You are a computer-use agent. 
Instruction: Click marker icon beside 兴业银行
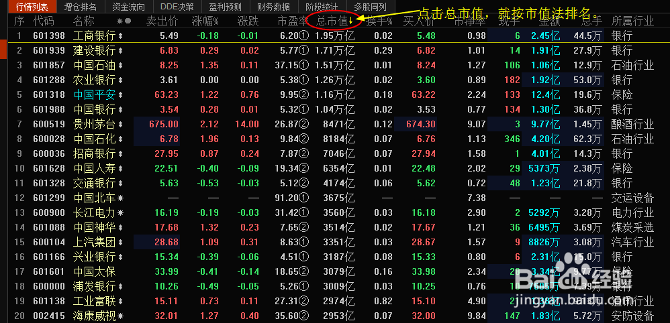point(120,257)
